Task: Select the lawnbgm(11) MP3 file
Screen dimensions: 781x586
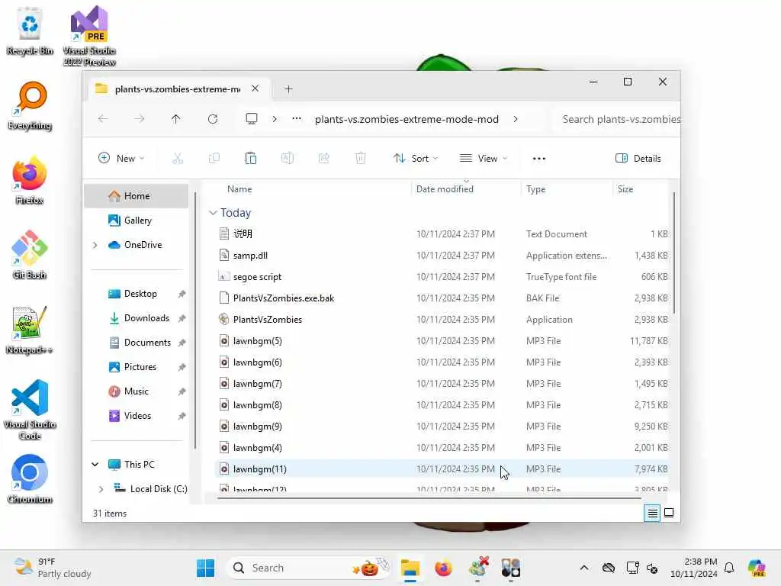Action: [x=442, y=469]
